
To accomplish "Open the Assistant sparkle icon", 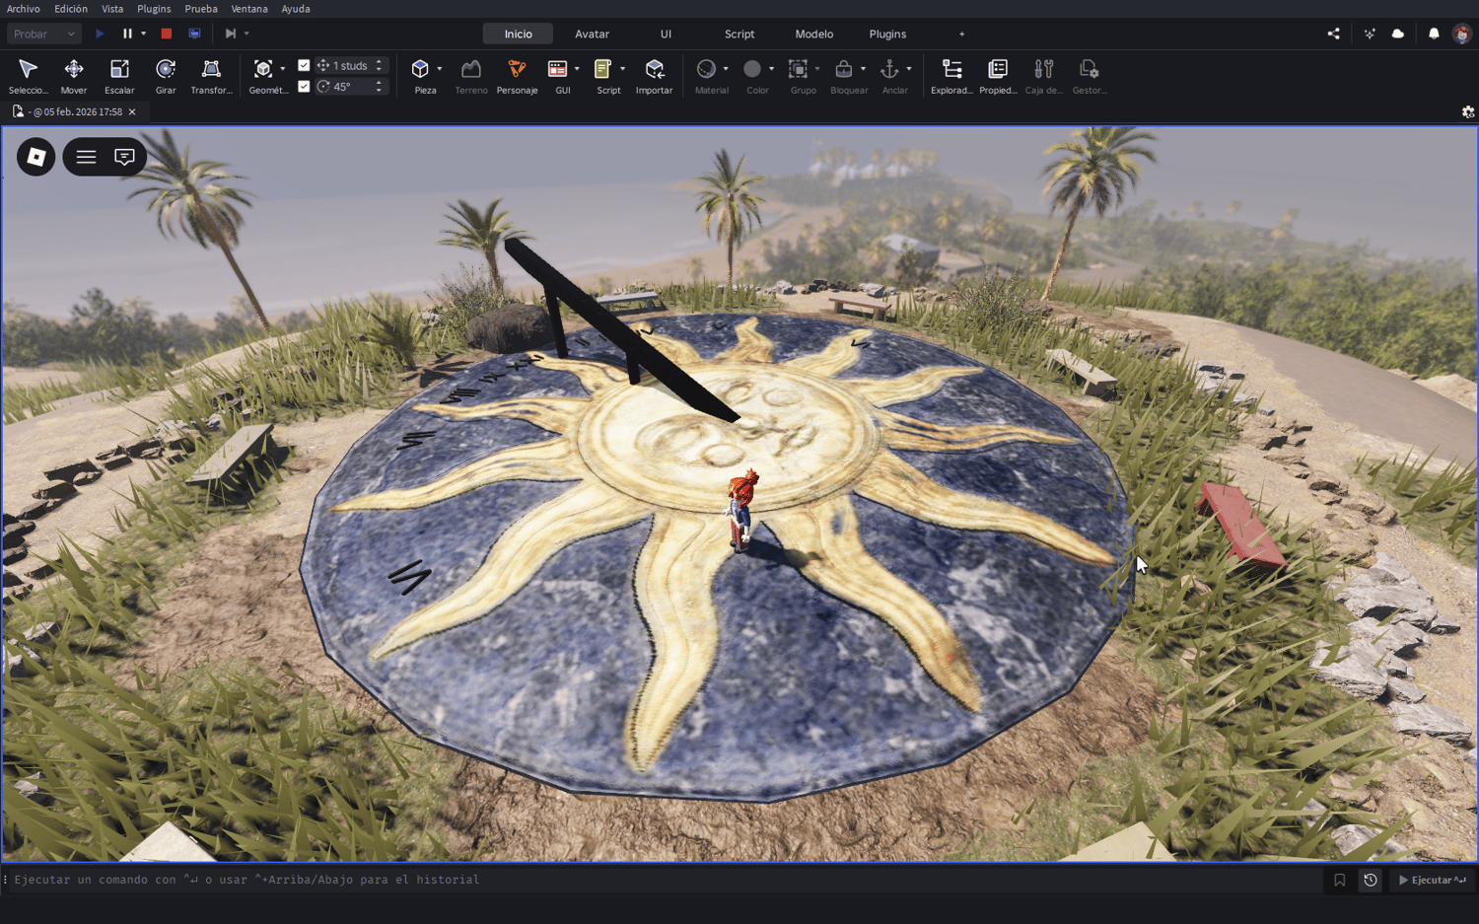I will [x=1370, y=34].
